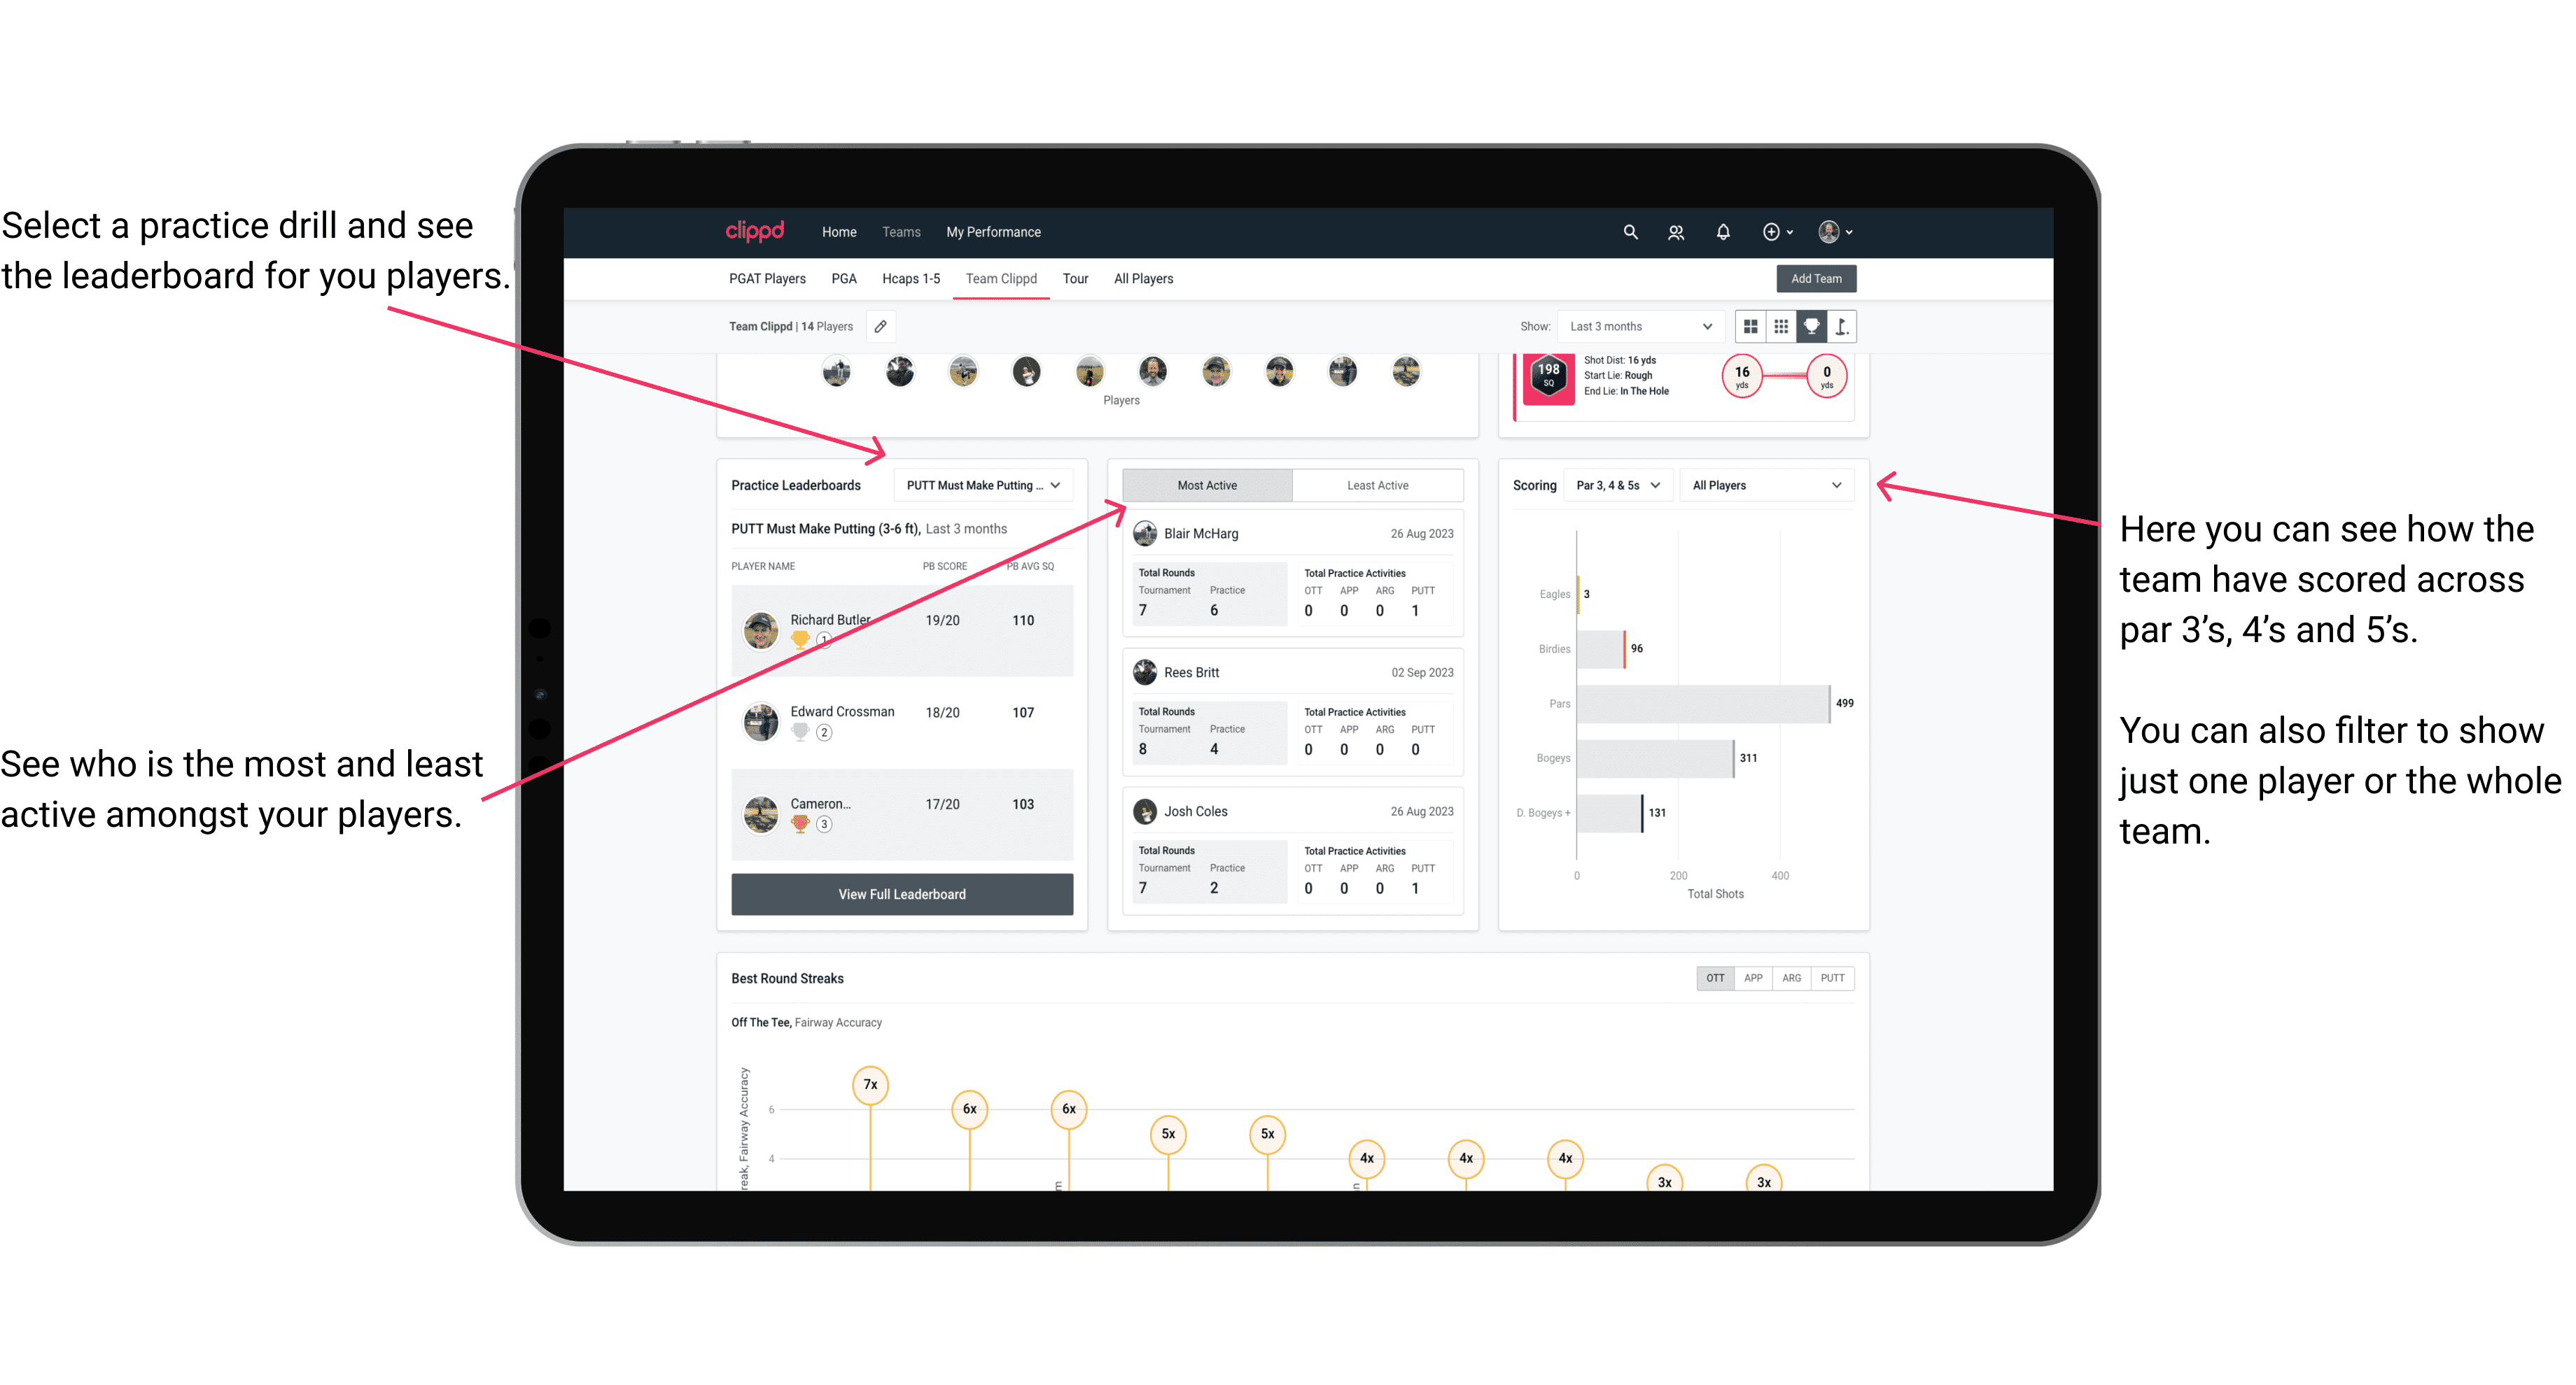Click the Par 3, 4 & 5s scoring filter link
The image size is (2576, 1385).
pos(1627,486)
